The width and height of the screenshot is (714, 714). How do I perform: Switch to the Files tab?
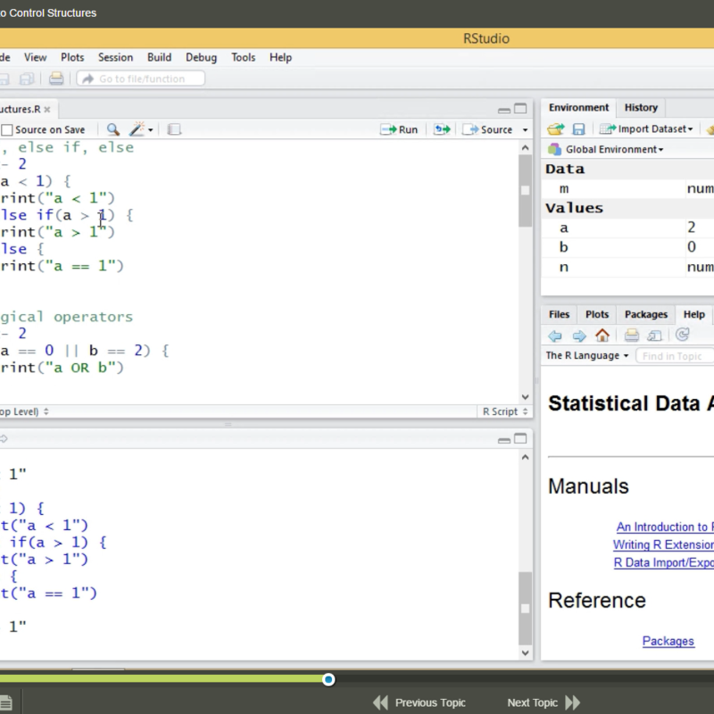point(559,315)
